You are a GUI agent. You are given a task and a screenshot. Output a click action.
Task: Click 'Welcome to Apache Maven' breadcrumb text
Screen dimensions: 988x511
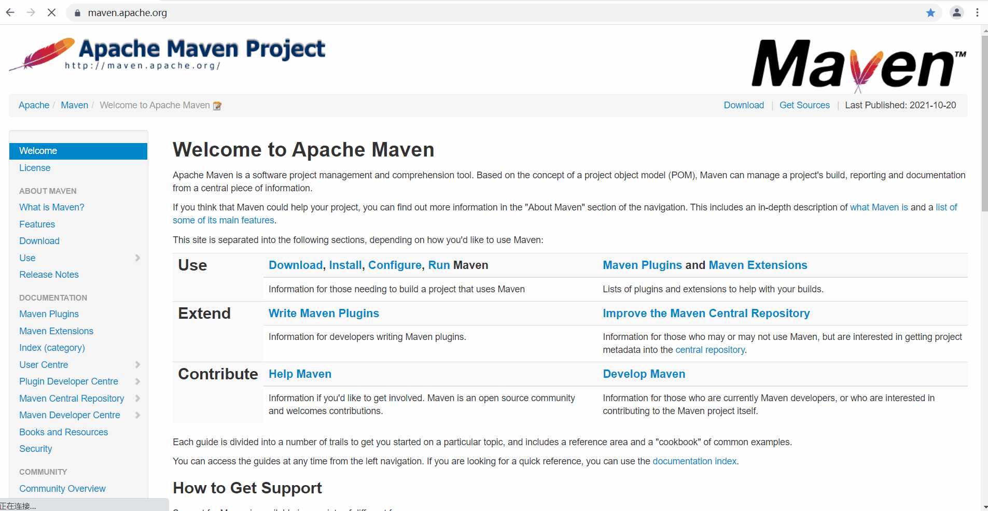[155, 105]
